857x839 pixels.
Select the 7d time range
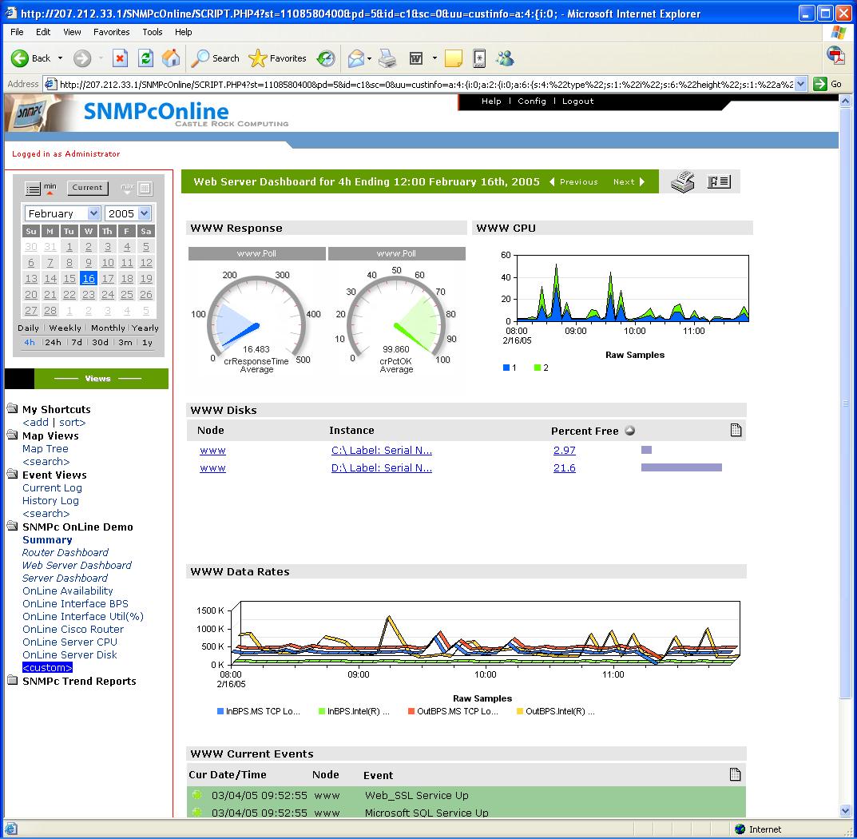pyautogui.click(x=77, y=342)
